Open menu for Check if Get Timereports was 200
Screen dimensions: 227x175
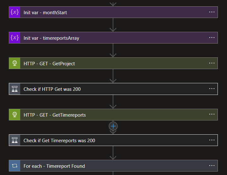tap(212, 140)
